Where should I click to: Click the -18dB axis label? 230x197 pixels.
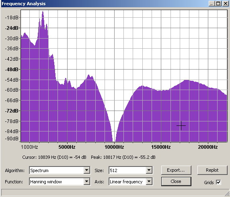pyautogui.click(x=12, y=18)
